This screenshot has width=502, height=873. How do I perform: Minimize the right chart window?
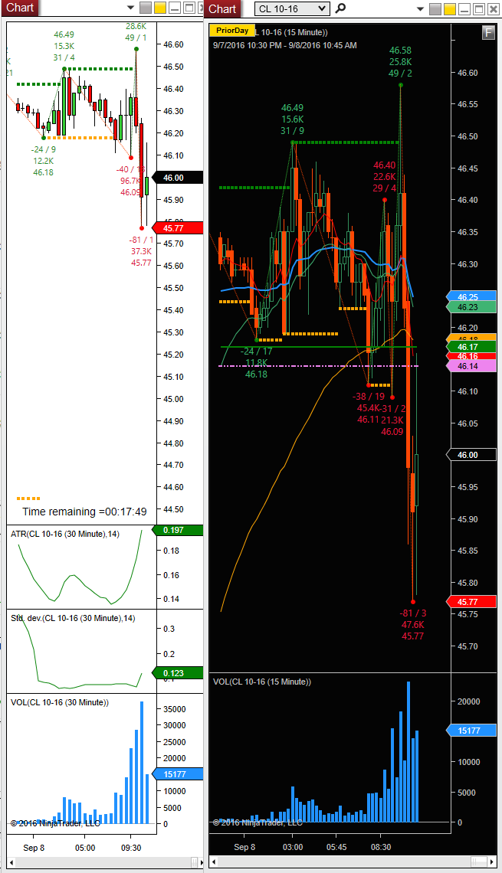[x=464, y=9]
